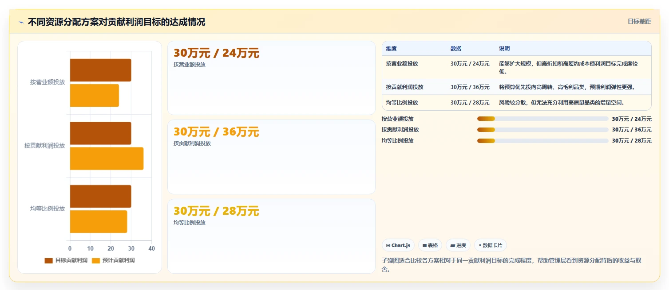Toggle the 目标贡献利润 legend label
This screenshot has height=290, width=669.
[71, 260]
